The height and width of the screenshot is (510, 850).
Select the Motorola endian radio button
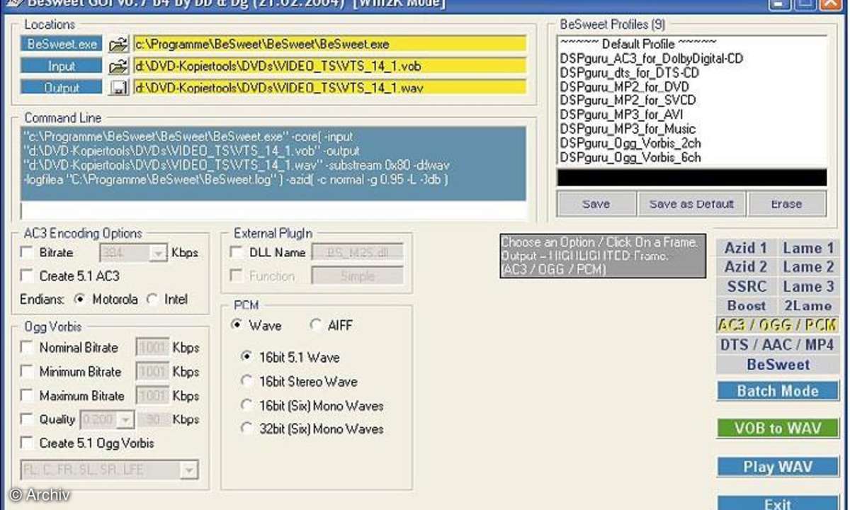[x=79, y=299]
